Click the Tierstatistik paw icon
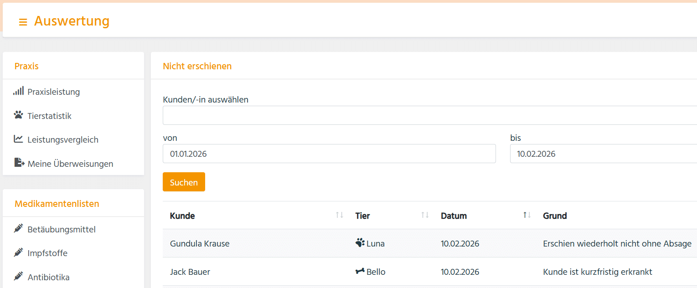The width and height of the screenshot is (697, 288). click(x=18, y=115)
